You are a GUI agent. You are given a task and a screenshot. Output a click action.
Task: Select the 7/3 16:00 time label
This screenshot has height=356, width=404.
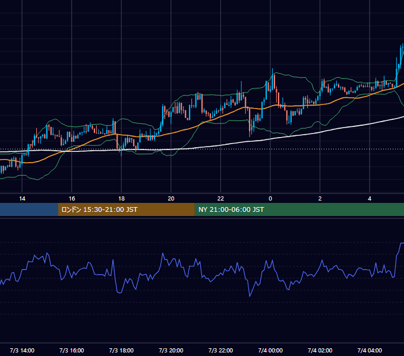72,350
